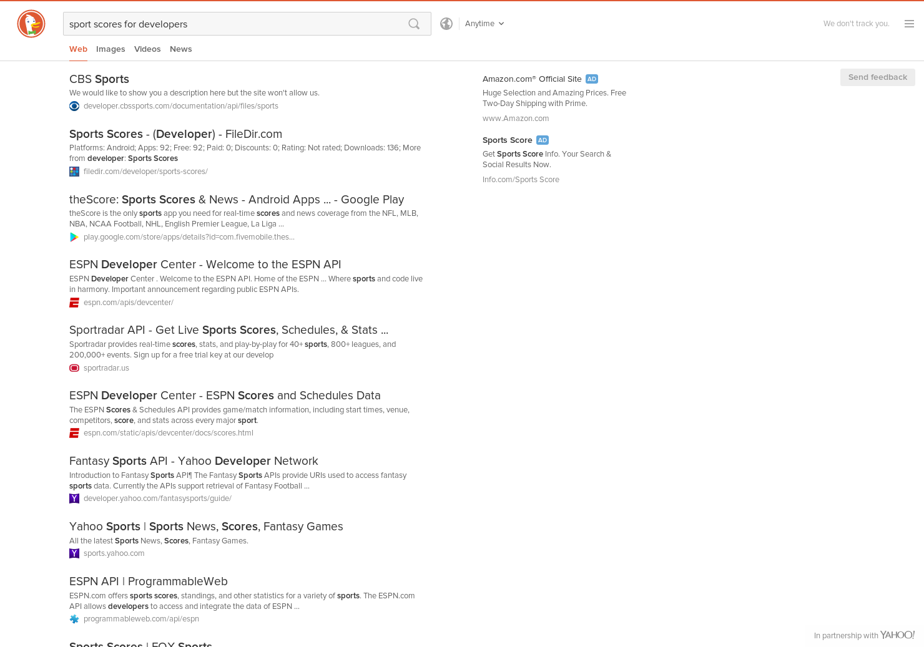
Task: Click Amazon 'Huge Selection and Amazing Prices' text
Action: pyautogui.click(x=554, y=98)
